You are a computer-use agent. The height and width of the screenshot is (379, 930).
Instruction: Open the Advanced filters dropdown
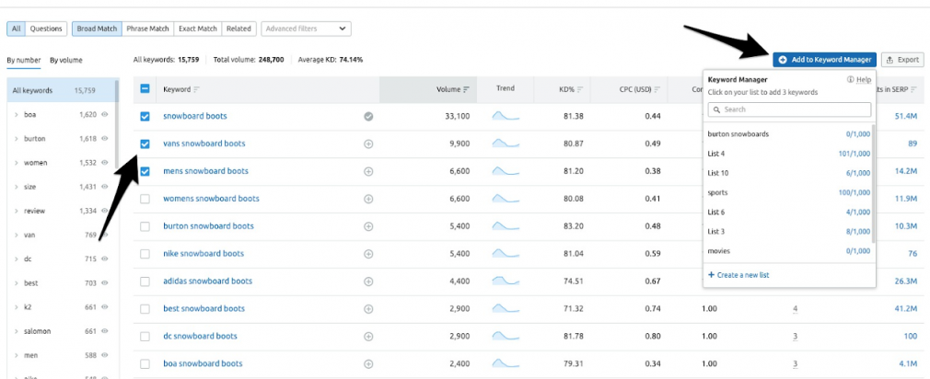pos(306,29)
